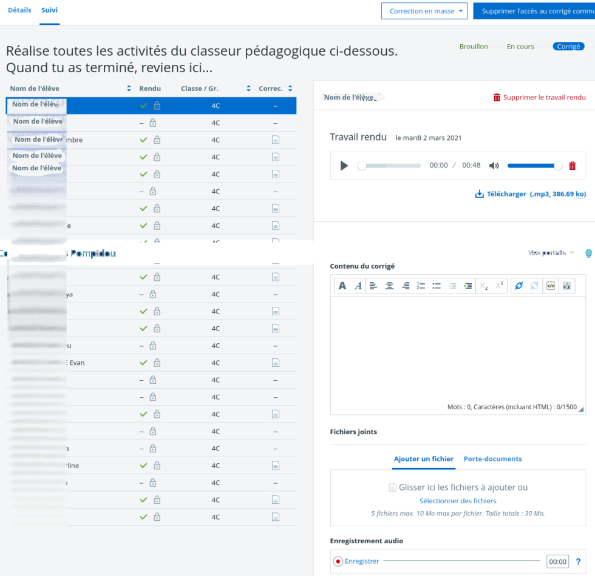Click Sélectionner des fichiers to add files
595x576 pixels.
pyautogui.click(x=457, y=500)
